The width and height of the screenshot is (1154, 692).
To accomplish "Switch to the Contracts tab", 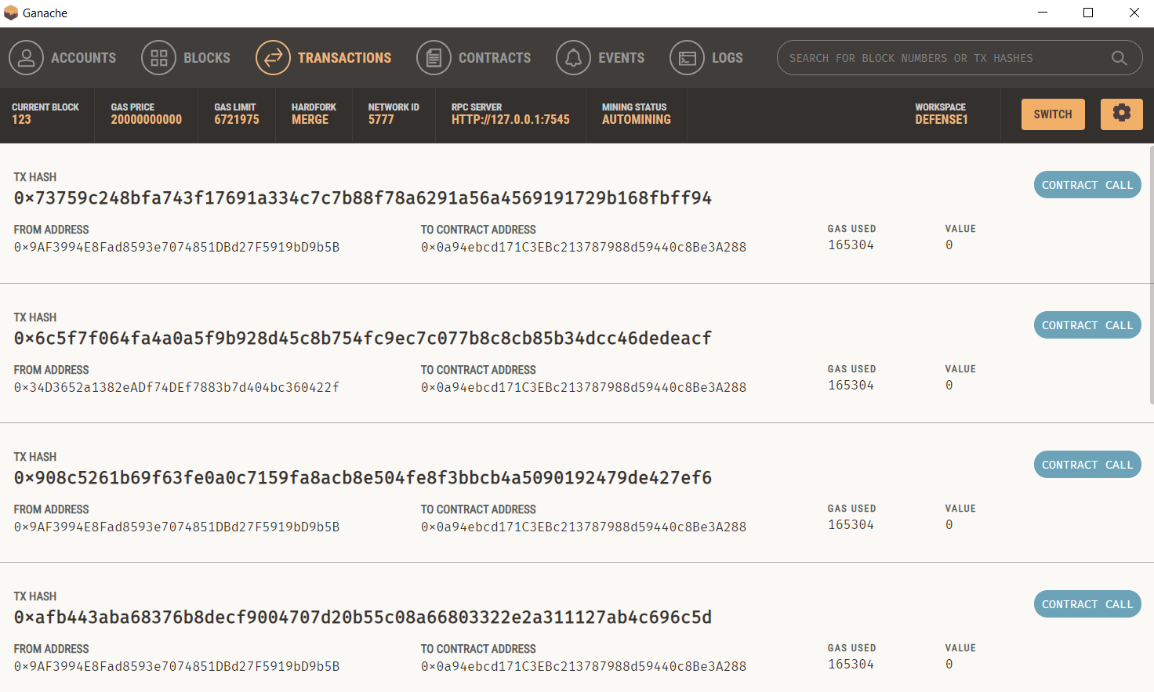I will click(x=494, y=58).
